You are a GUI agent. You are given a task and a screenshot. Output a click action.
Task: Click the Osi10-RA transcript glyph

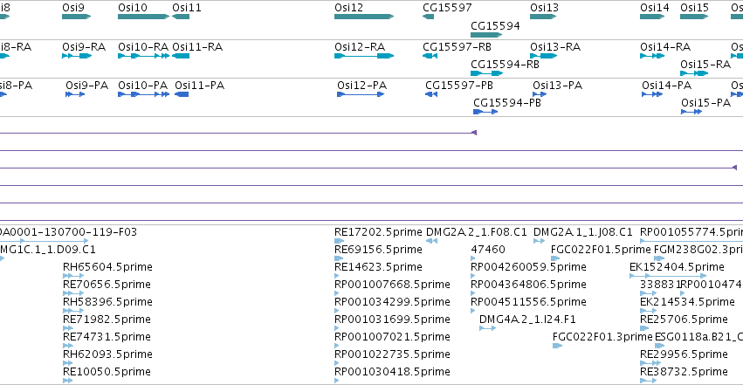click(143, 56)
